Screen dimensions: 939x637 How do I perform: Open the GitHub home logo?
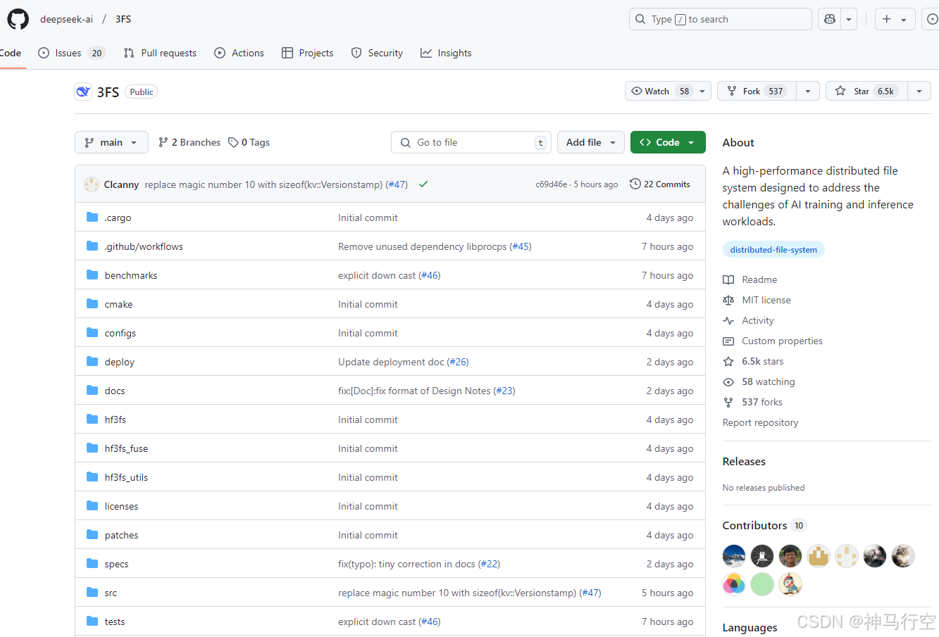point(18,19)
